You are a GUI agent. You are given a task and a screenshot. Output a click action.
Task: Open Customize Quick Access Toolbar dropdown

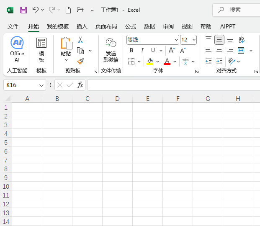[x=92, y=10]
